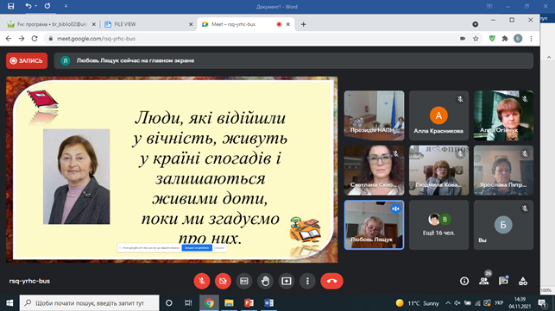Screen dimensions: 555x311
Task: Close the Meet browser tab
Action: point(288,24)
